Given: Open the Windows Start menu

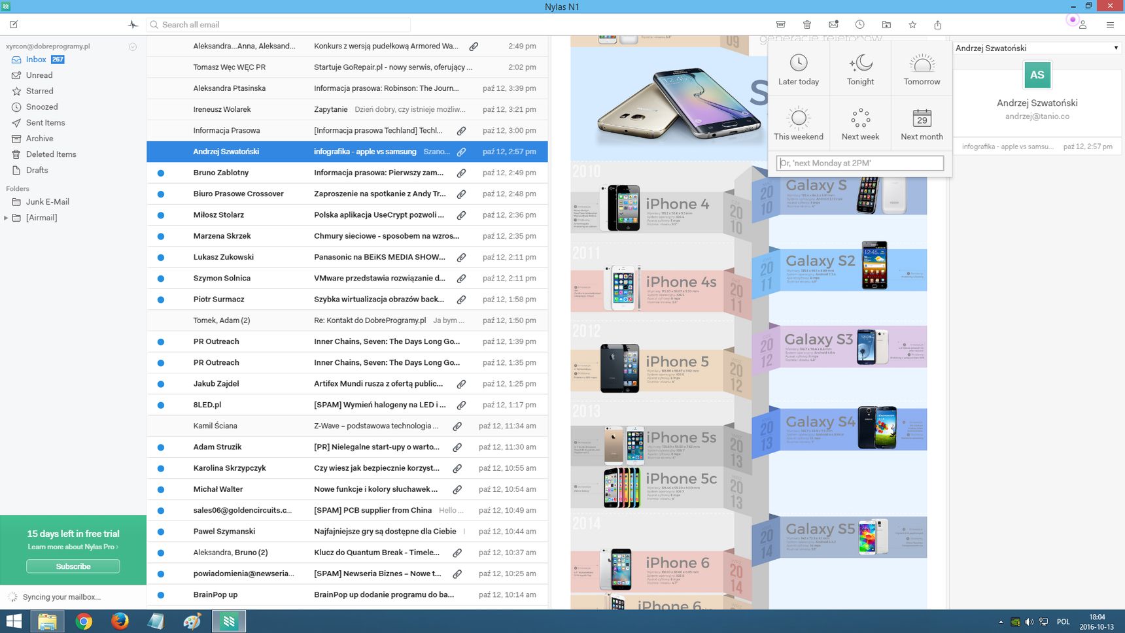Looking at the screenshot, I should point(14,621).
